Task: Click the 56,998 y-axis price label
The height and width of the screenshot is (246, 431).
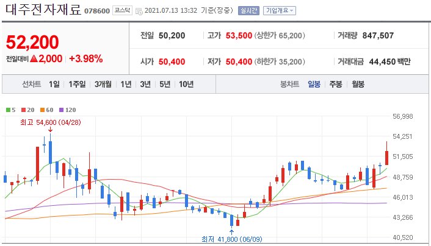Action: tap(403, 116)
